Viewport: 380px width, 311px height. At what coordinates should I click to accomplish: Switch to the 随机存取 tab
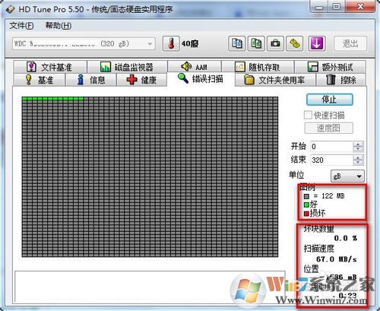pyautogui.click(x=258, y=67)
